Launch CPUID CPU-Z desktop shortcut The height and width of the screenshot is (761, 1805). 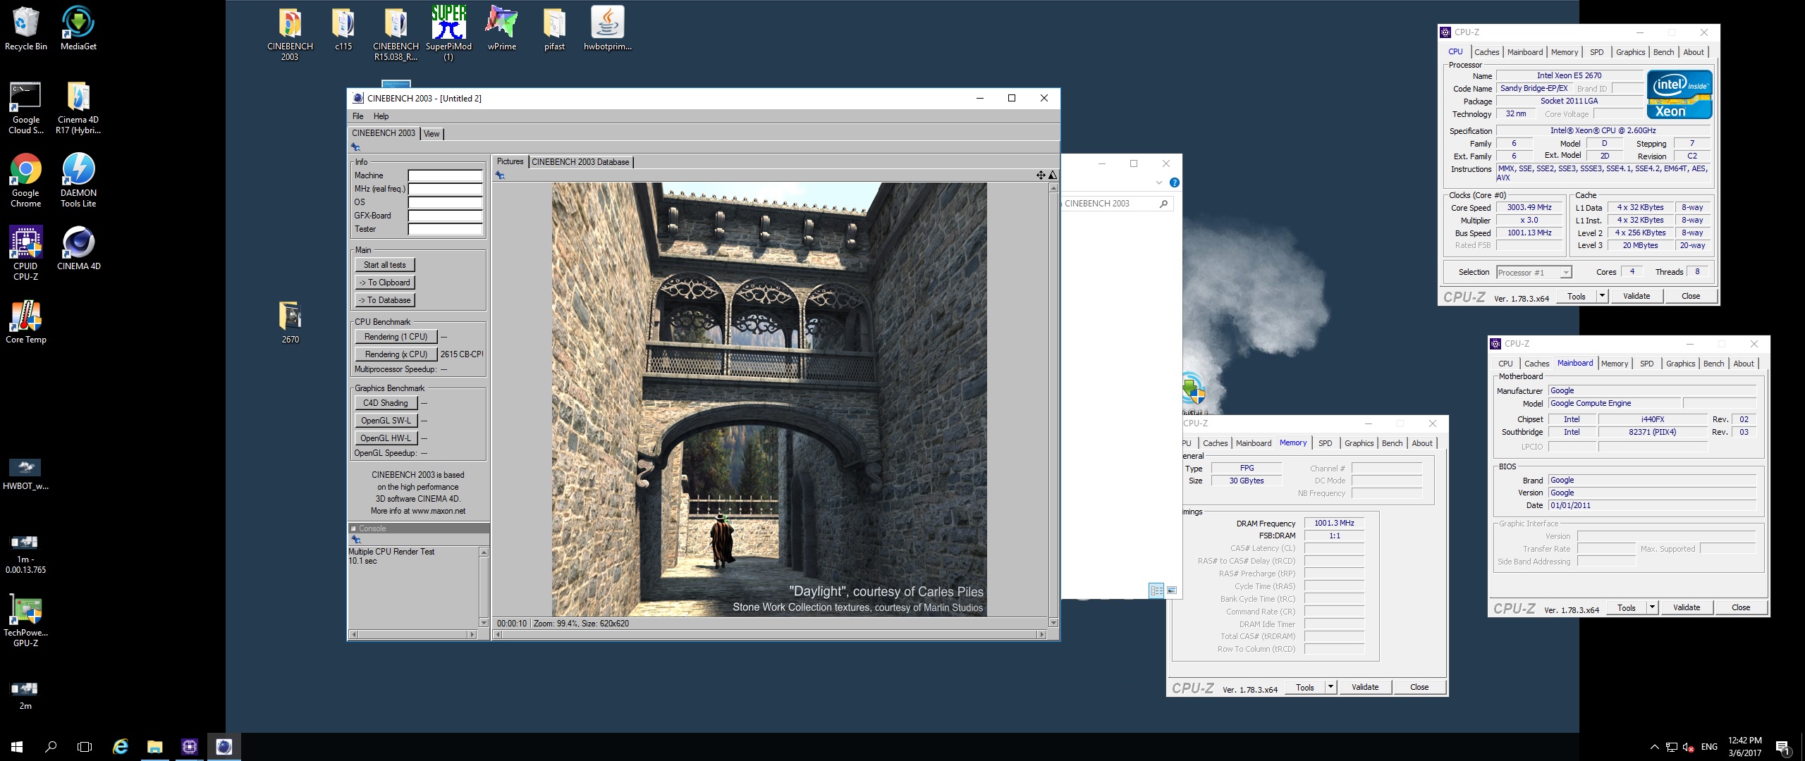pos(26,254)
